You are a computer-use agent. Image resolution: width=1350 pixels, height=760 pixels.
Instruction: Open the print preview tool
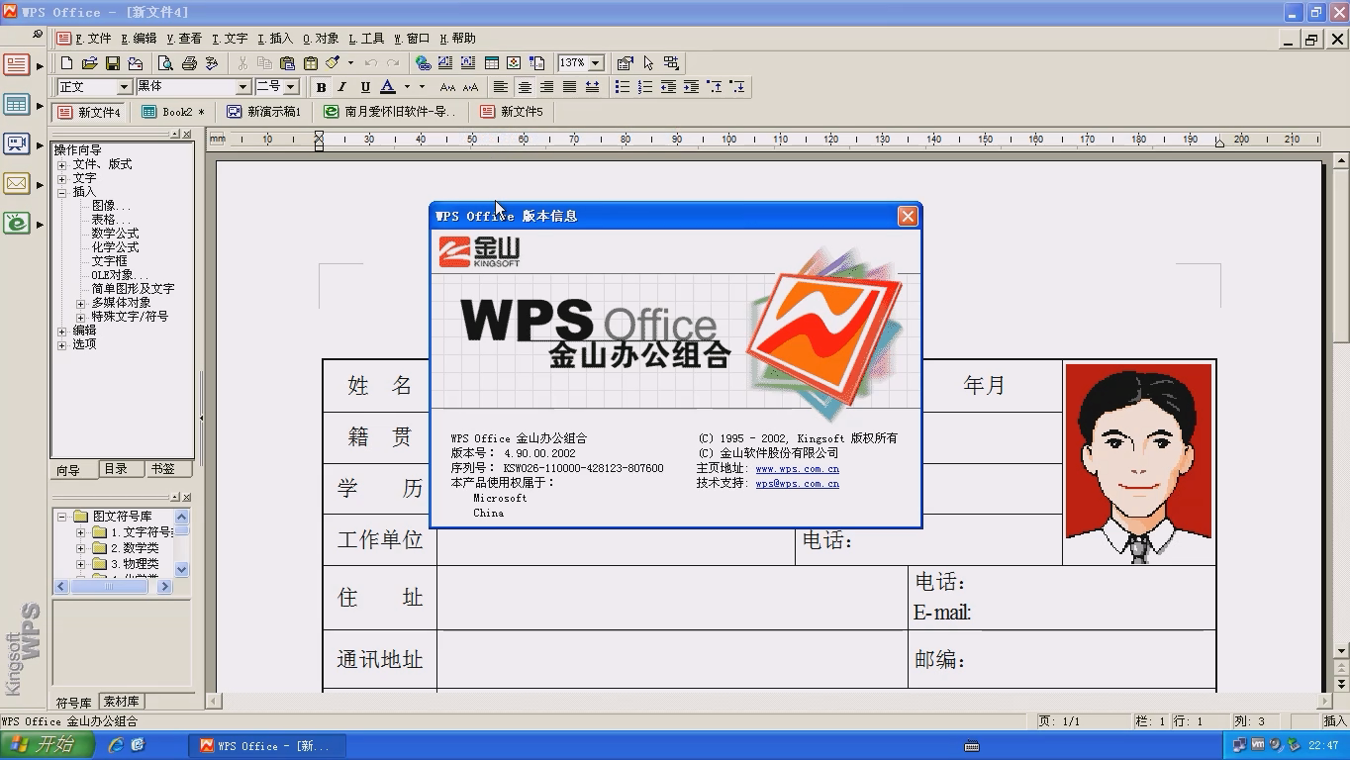(166, 62)
